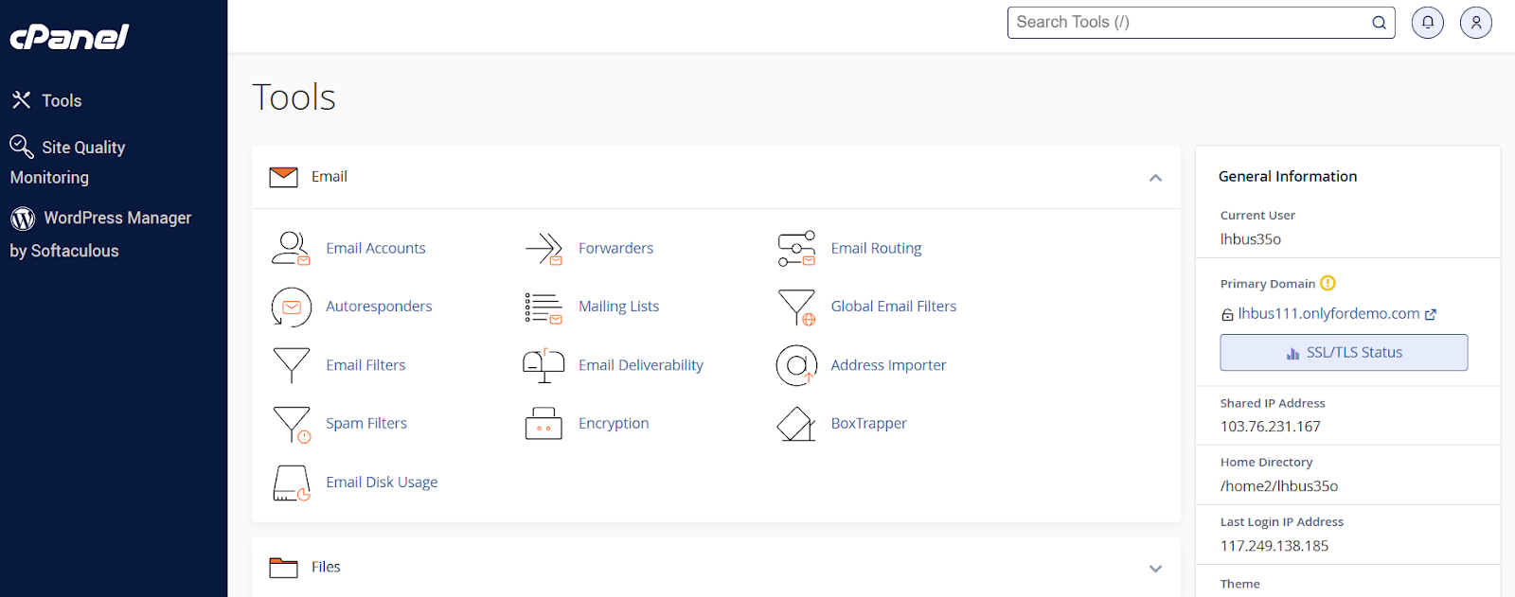Click the Tools wrench icon in sidebar
The width and height of the screenshot is (1515, 597).
(x=21, y=99)
